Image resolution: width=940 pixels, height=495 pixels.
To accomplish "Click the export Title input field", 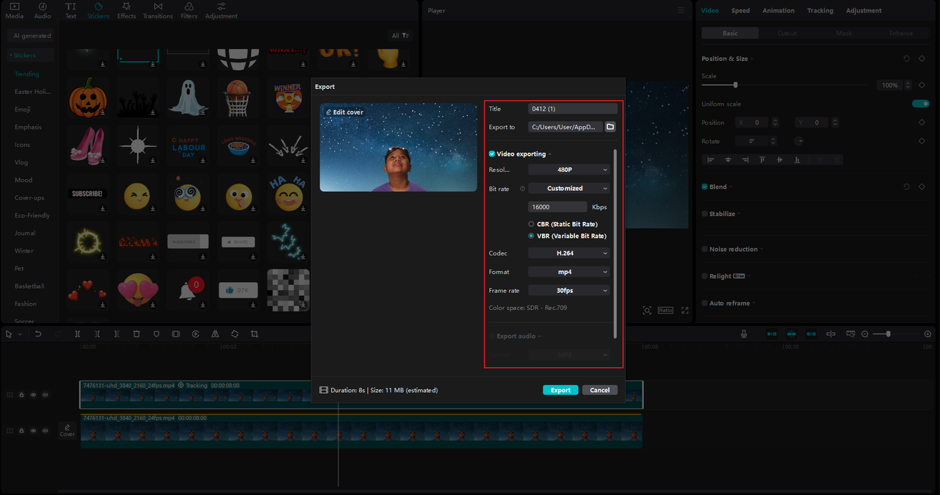I will 573,109.
